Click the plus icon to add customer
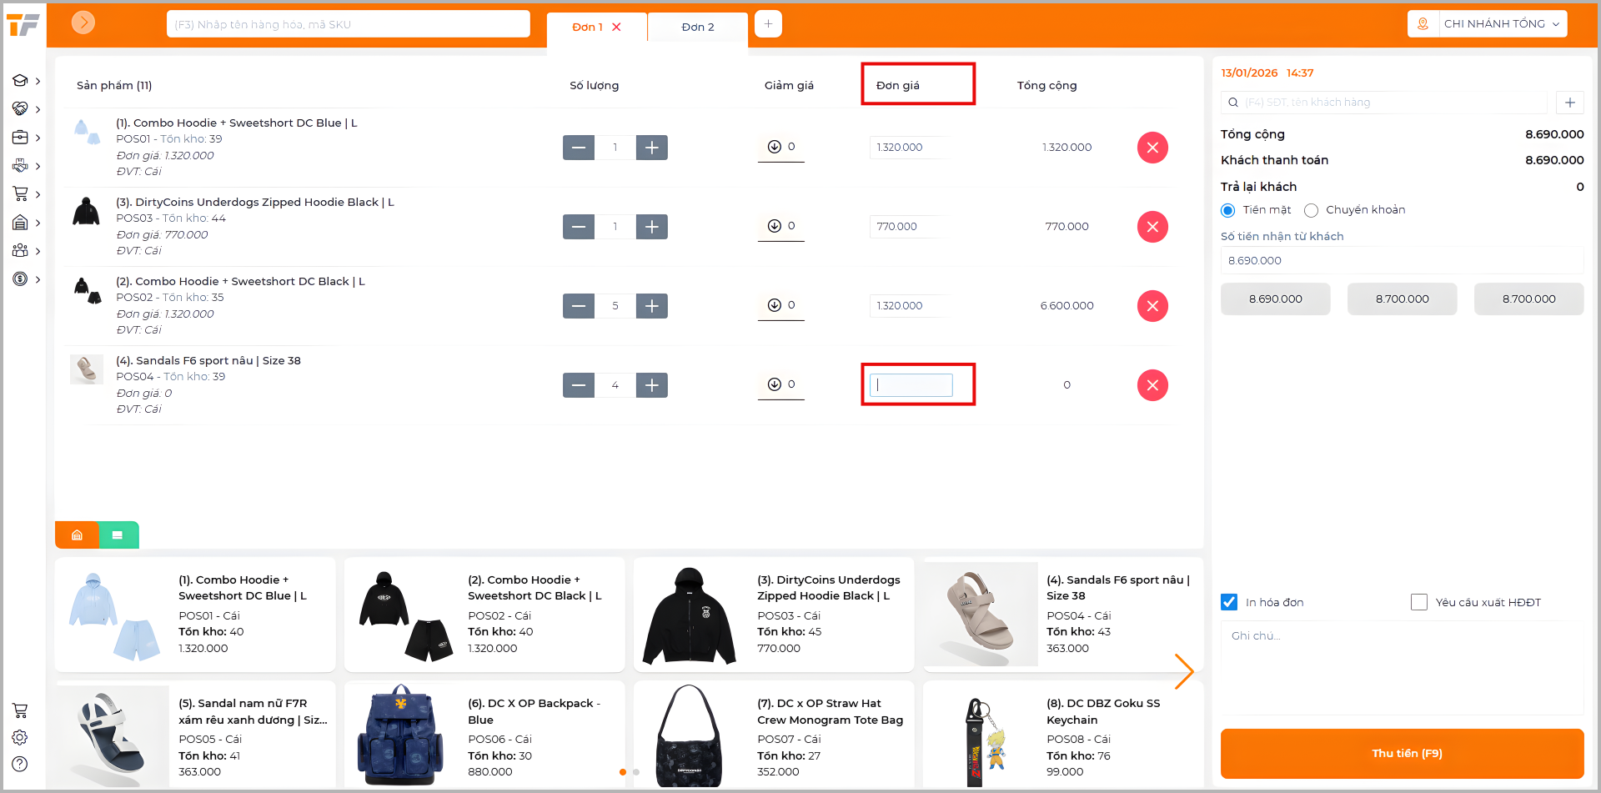Screen dimensions: 1601x793 click(x=1569, y=103)
